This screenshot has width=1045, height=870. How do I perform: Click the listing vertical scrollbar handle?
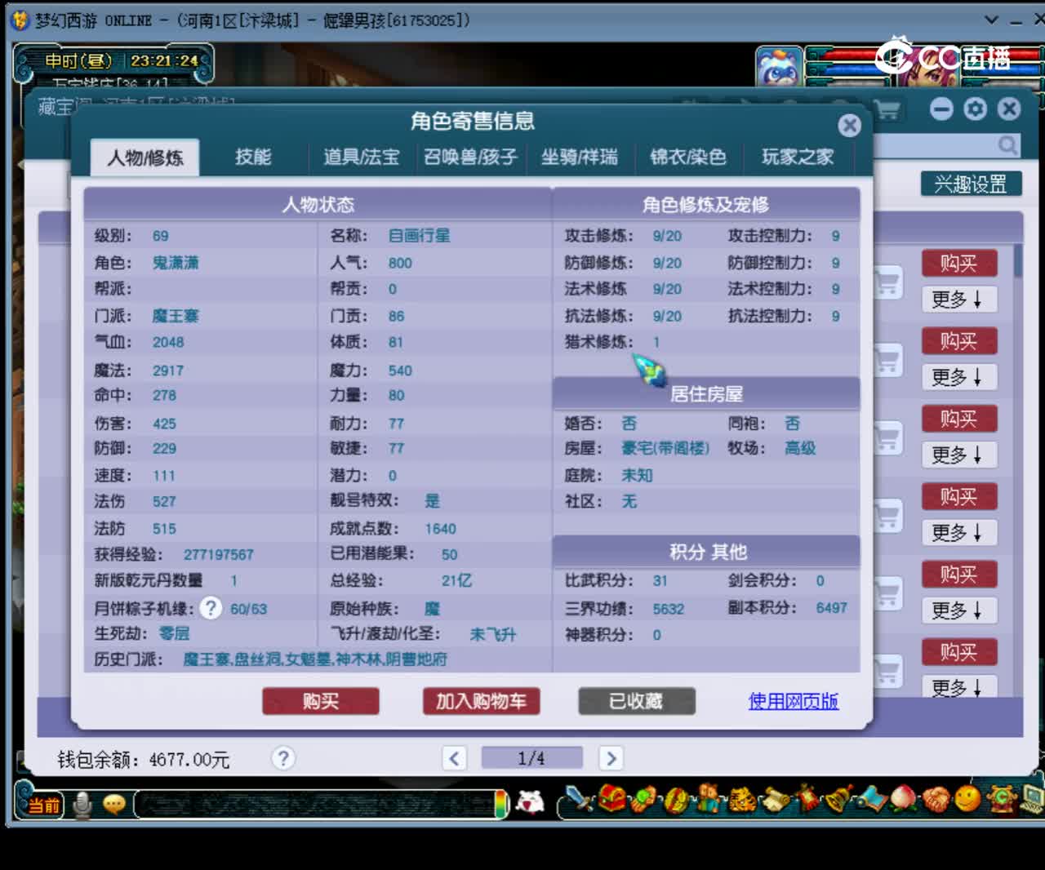pos(1018,260)
